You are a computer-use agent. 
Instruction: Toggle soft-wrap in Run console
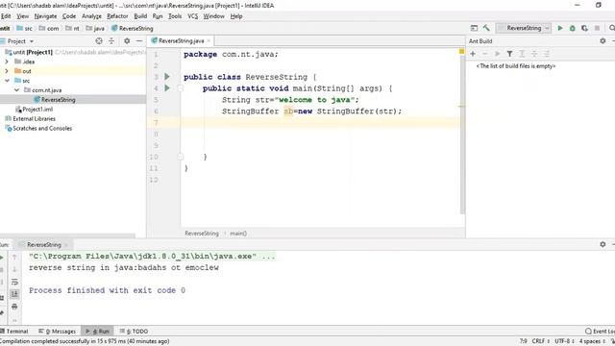[14, 282]
